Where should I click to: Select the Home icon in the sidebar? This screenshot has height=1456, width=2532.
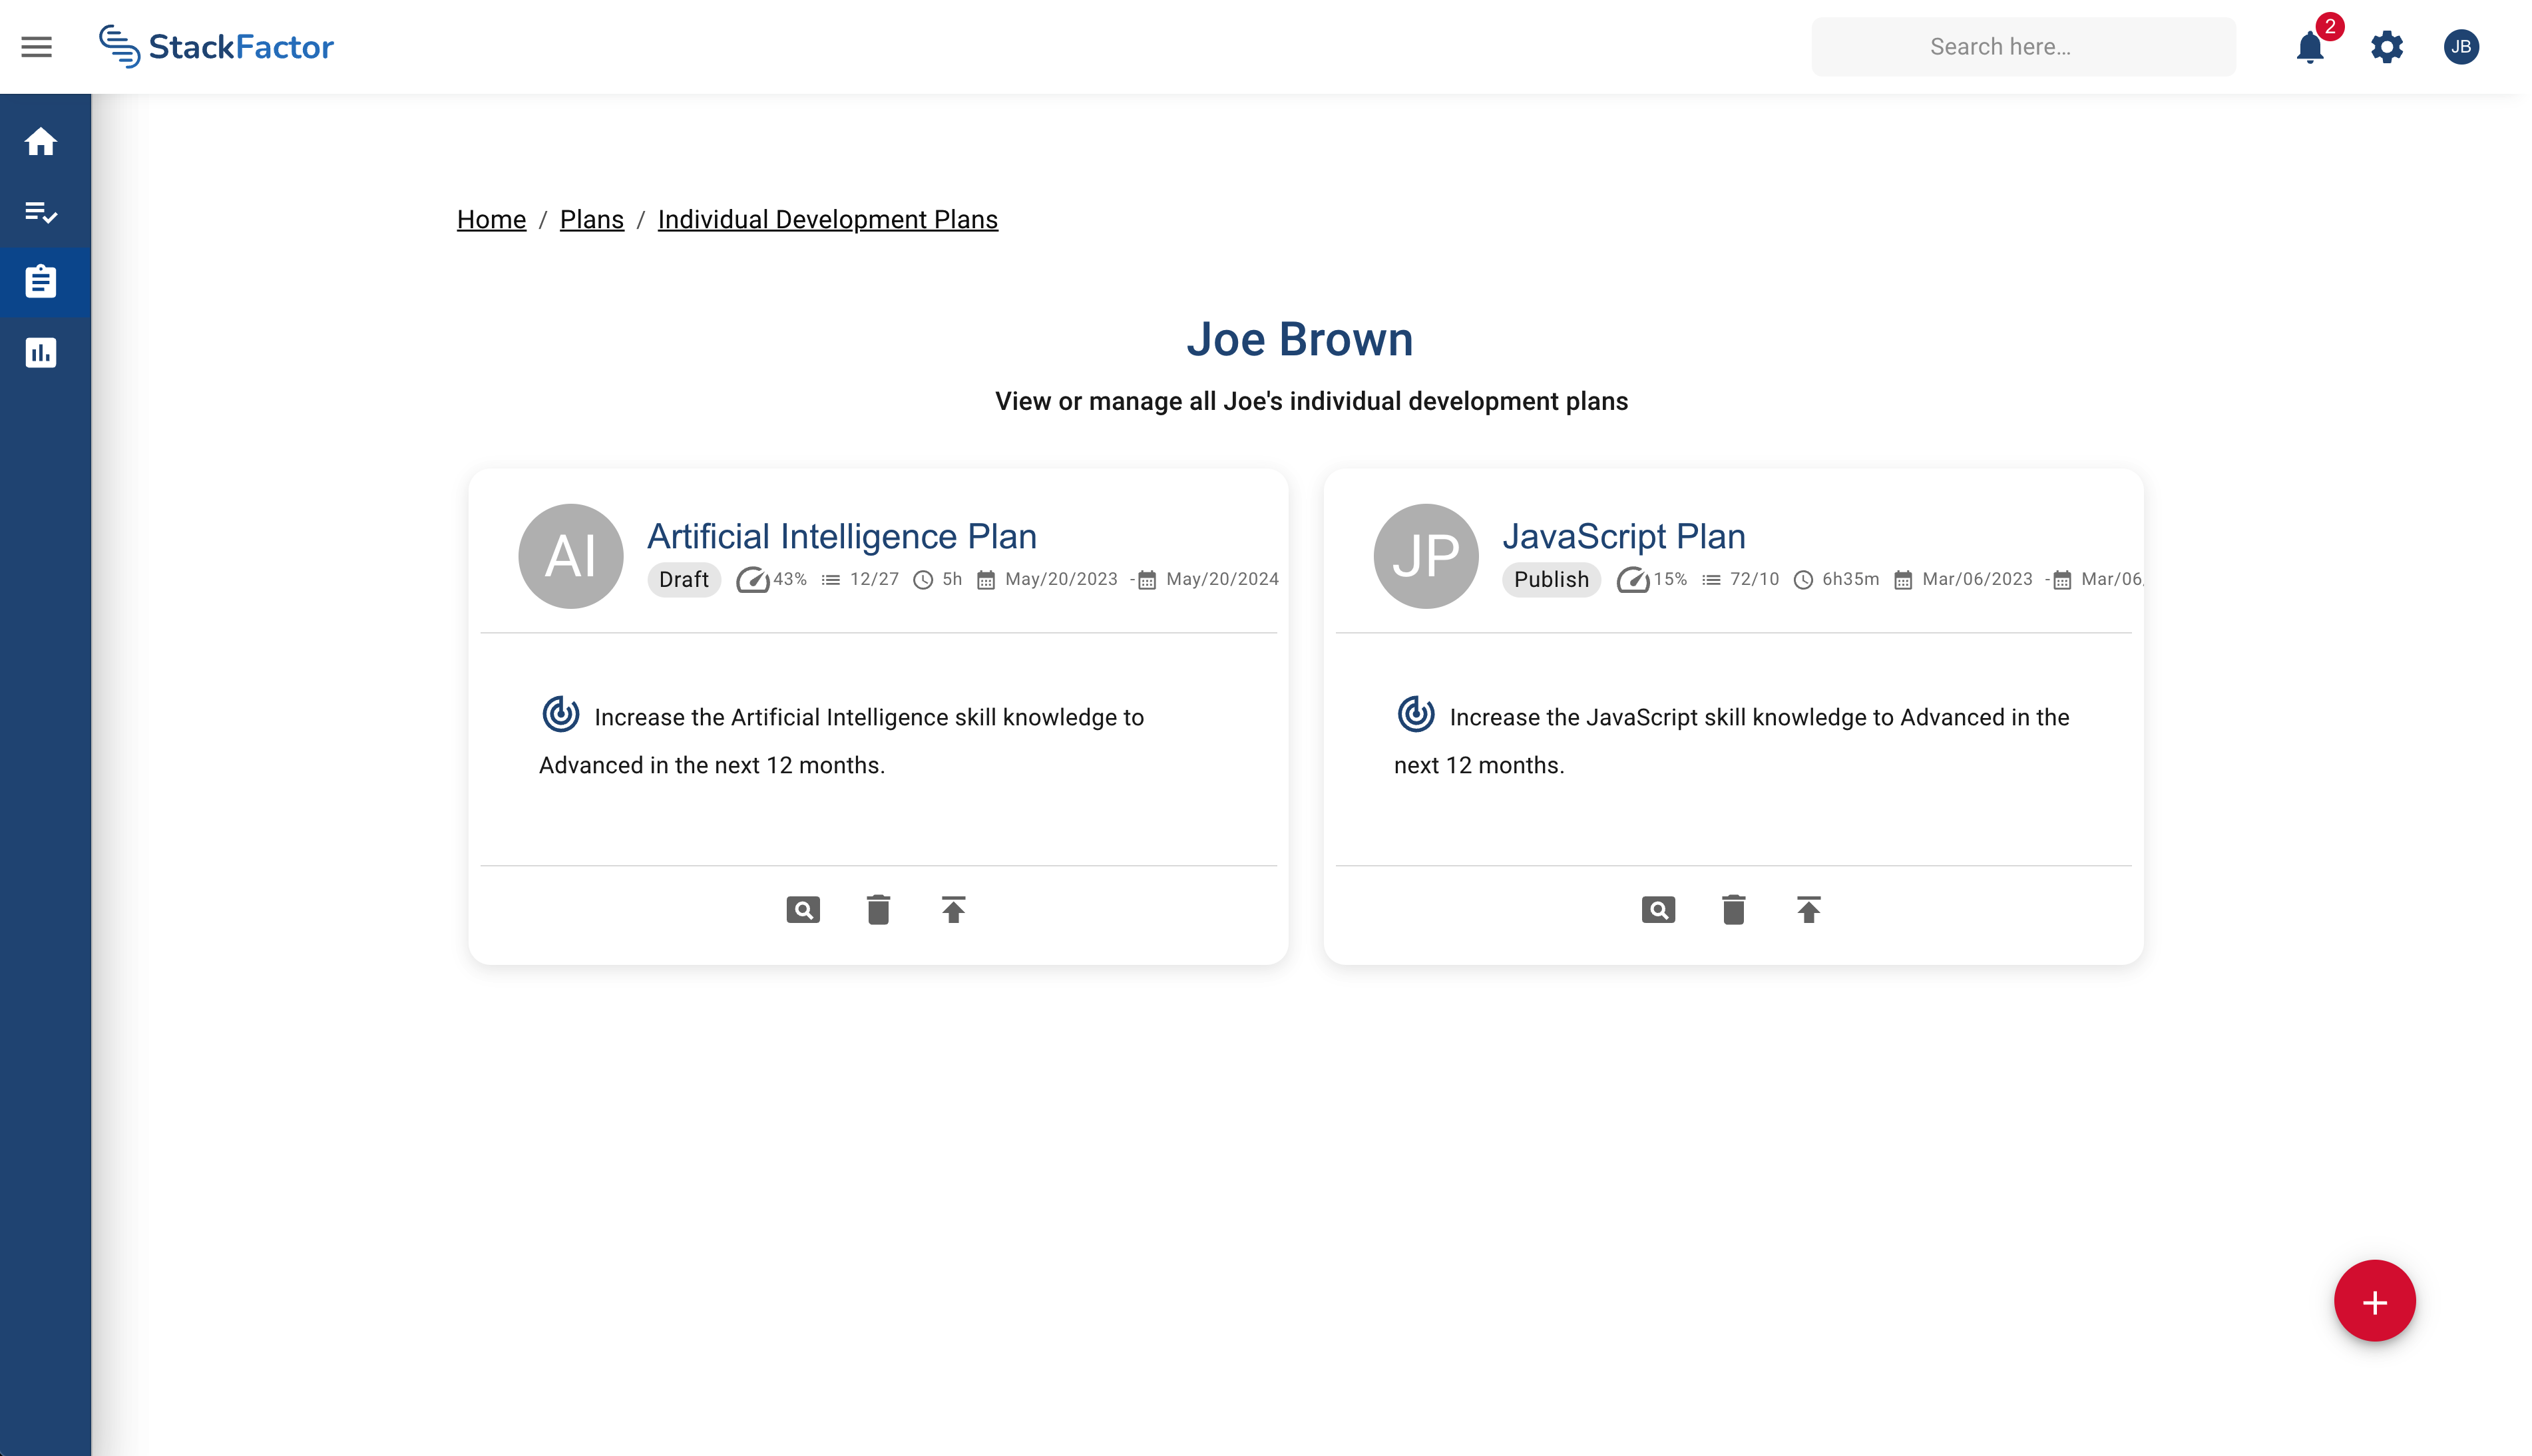[42, 142]
